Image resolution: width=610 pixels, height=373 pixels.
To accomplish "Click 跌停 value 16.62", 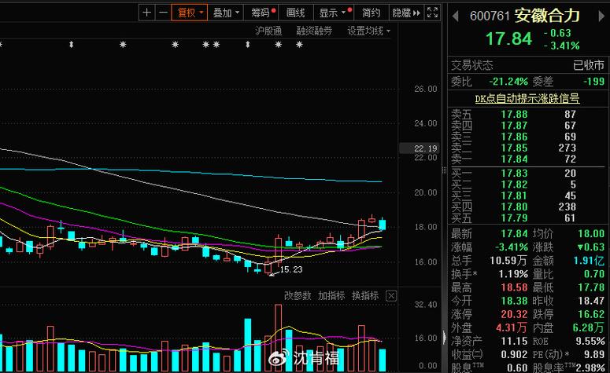I will point(591,314).
